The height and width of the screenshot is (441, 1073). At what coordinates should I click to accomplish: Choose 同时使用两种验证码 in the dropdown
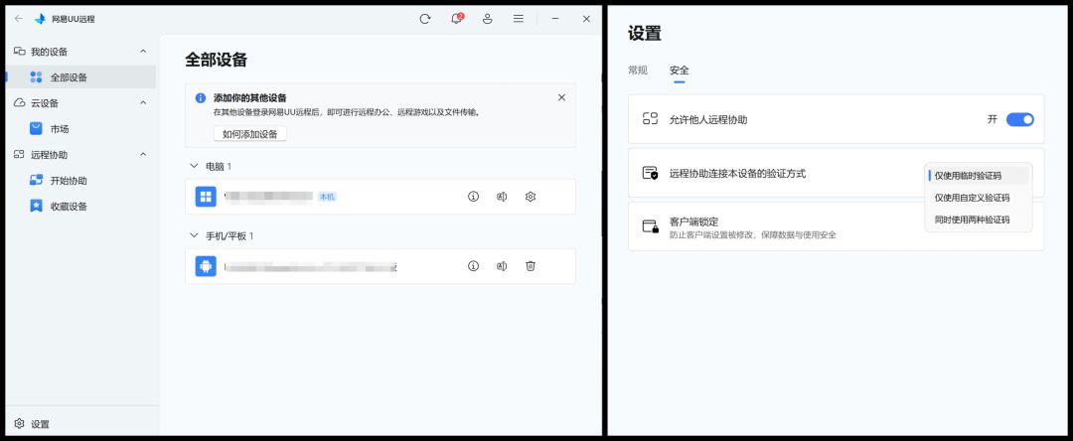978,220
